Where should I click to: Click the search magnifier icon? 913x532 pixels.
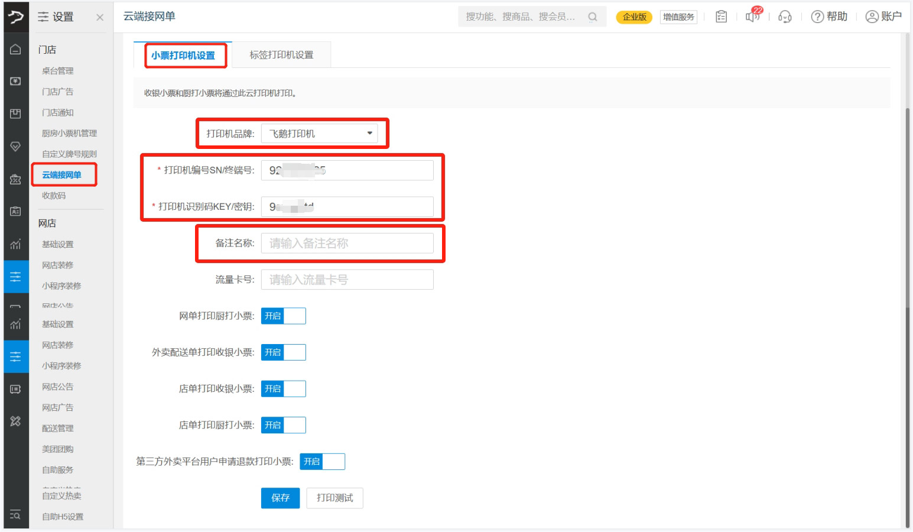tap(592, 17)
